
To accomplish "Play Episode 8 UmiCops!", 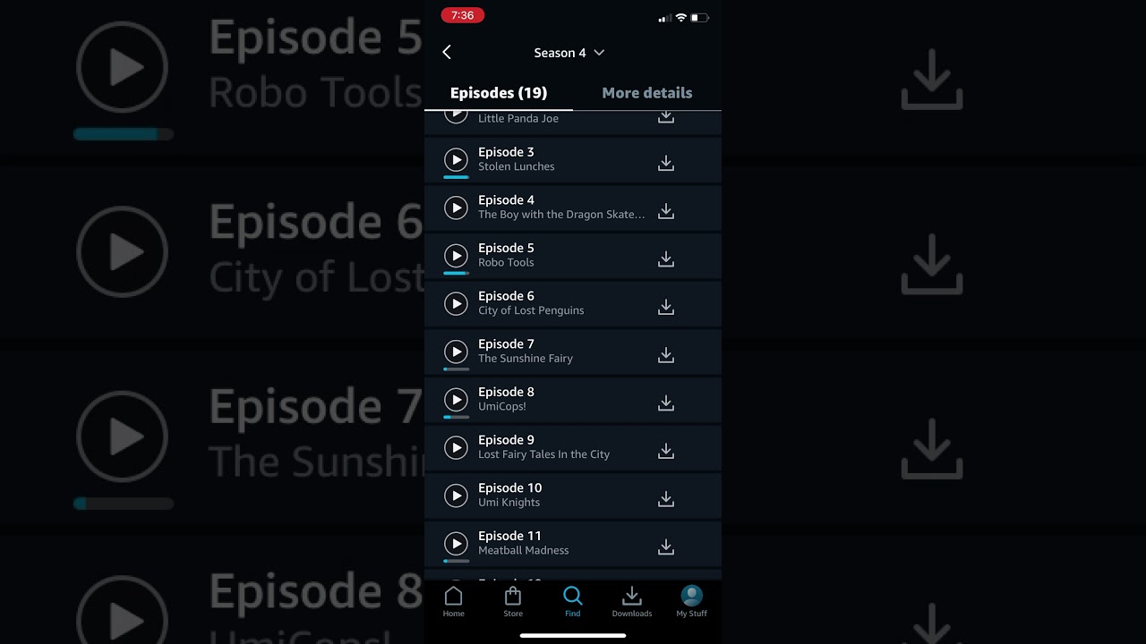I will tap(456, 400).
